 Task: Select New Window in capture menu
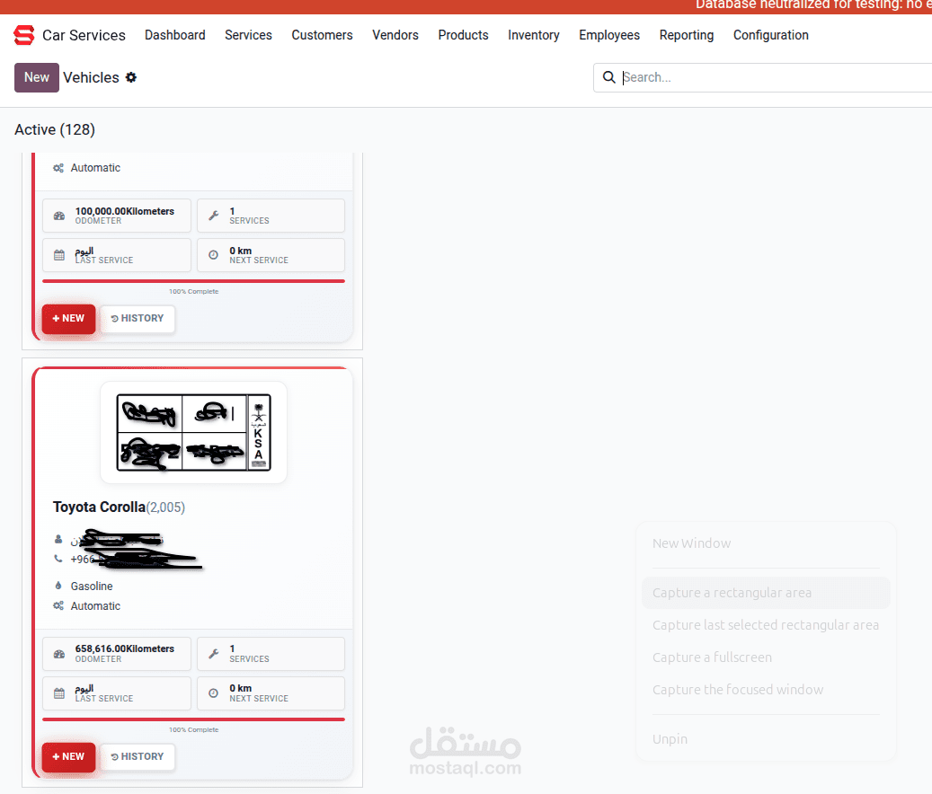pyautogui.click(x=692, y=543)
